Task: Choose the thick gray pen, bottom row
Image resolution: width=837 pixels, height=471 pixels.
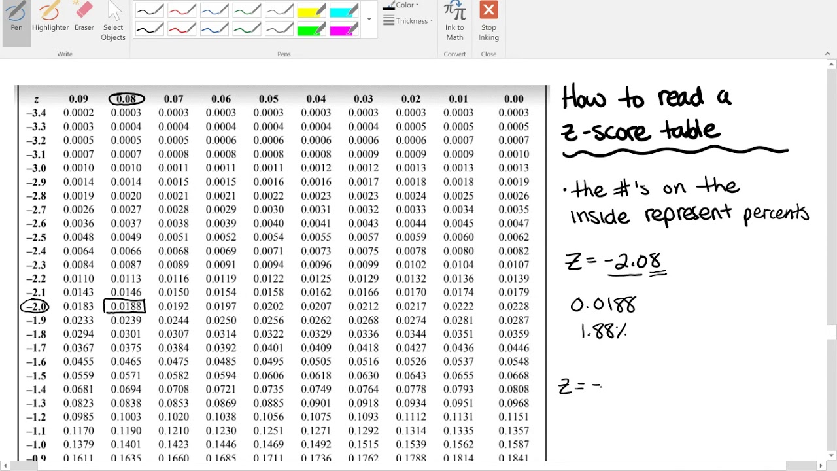Action: tap(279, 29)
